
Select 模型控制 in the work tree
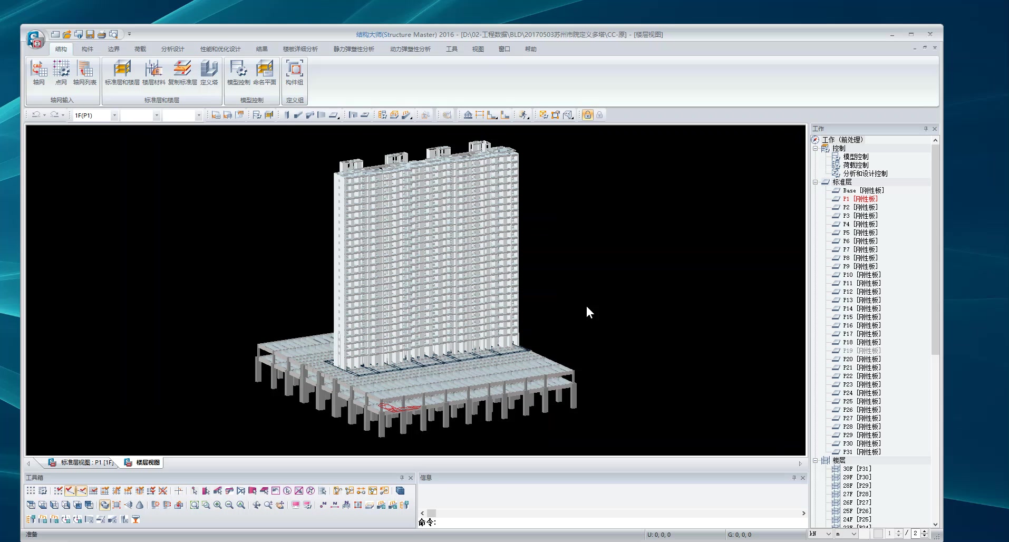click(x=856, y=157)
